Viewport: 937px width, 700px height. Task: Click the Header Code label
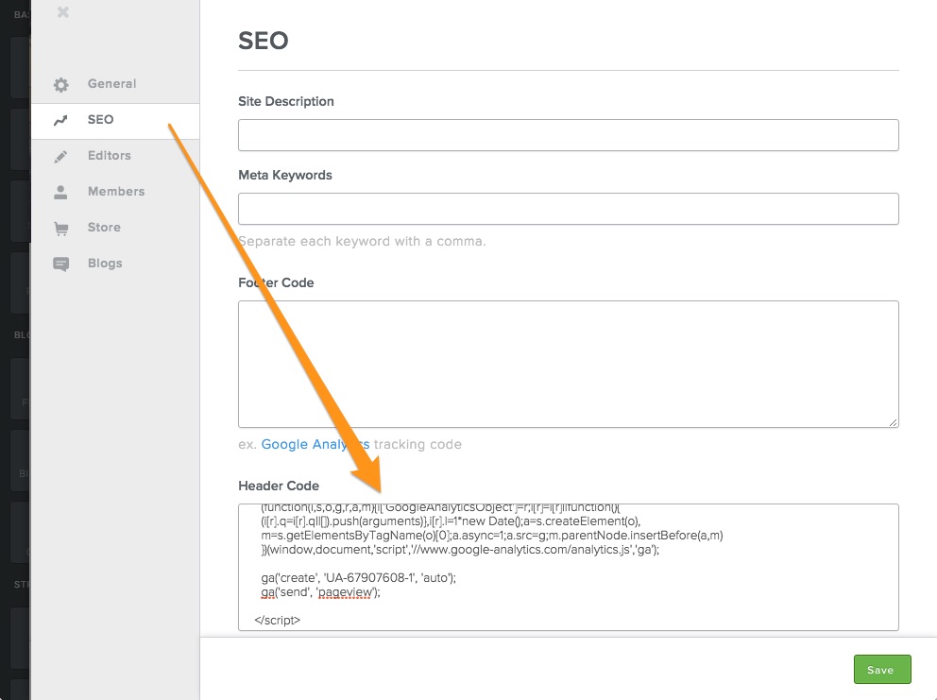pos(279,486)
